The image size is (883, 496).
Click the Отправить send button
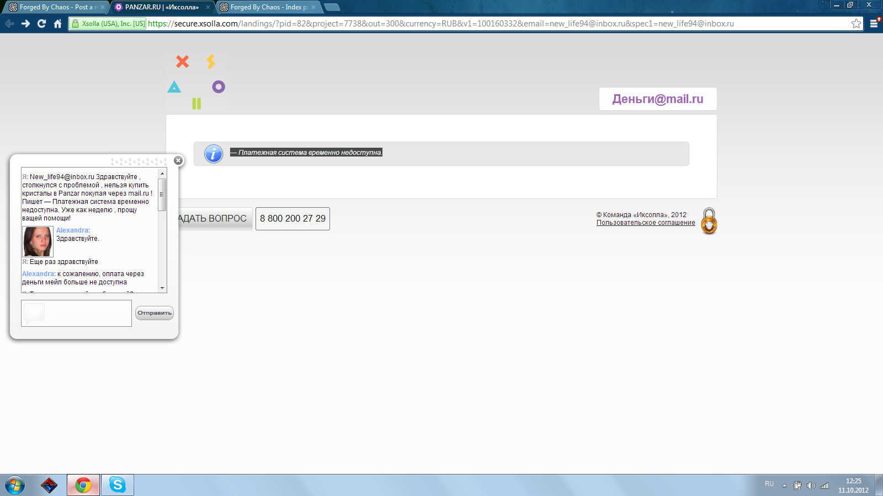(x=155, y=313)
